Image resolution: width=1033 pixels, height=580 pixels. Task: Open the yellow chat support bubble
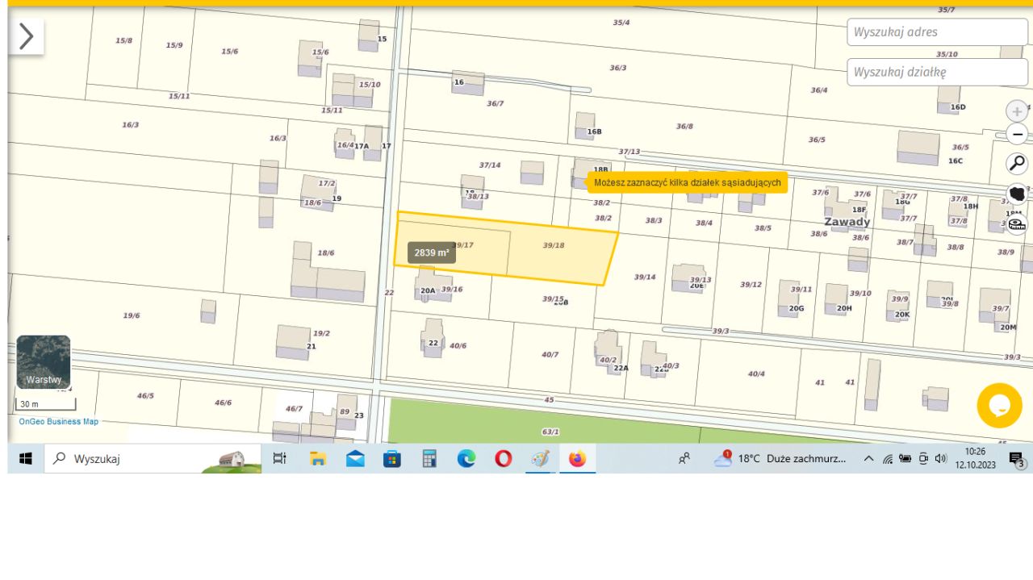pos(999,405)
